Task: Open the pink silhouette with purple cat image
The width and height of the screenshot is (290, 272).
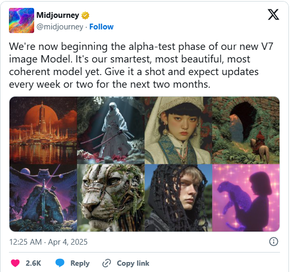Action: [246, 198]
